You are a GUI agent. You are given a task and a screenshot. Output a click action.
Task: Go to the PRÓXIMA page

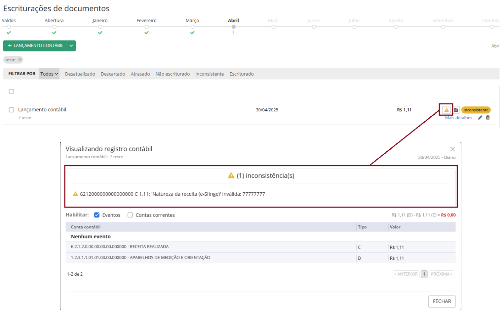click(441, 274)
